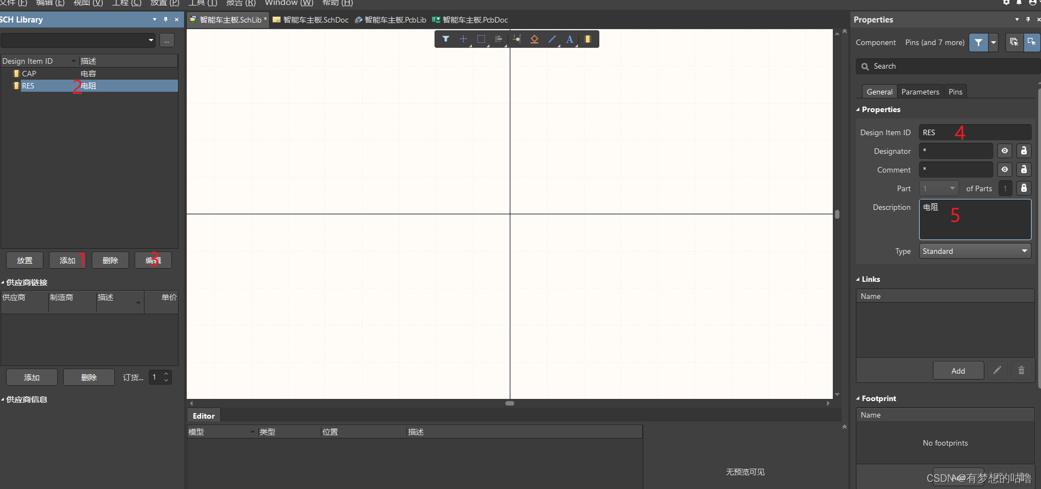Image resolution: width=1041 pixels, height=489 pixels.
Task: Pin the SCH Library panel
Action: tap(165, 19)
